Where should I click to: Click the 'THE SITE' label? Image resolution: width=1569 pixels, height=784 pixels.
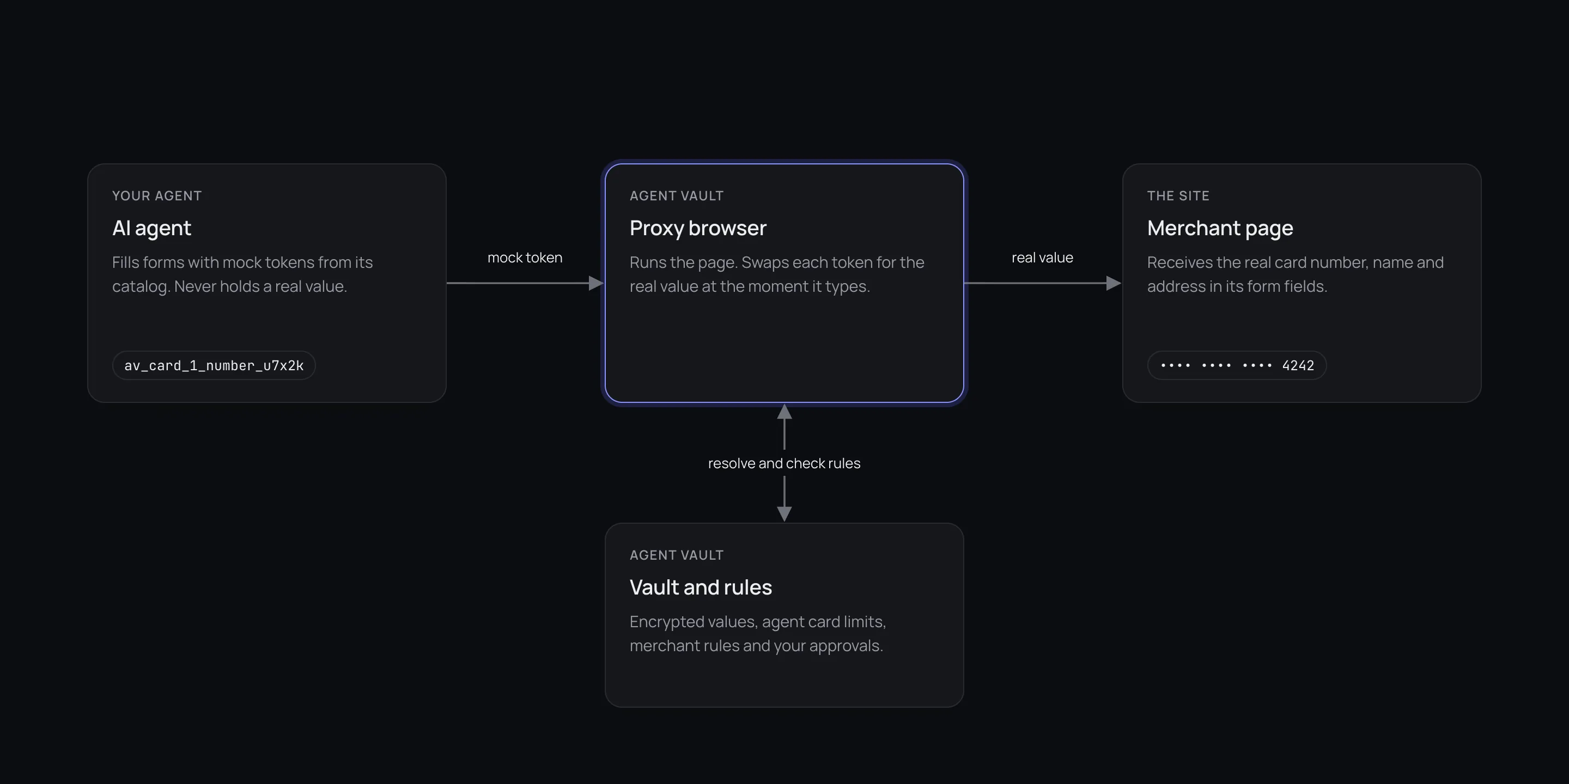[x=1178, y=196]
